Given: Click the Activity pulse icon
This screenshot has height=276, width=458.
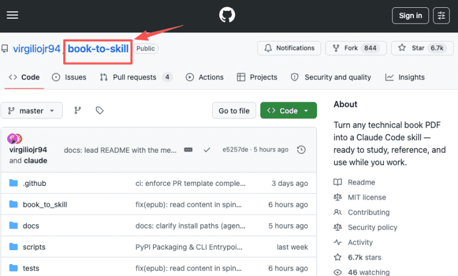Looking at the screenshot, I should click(337, 242).
